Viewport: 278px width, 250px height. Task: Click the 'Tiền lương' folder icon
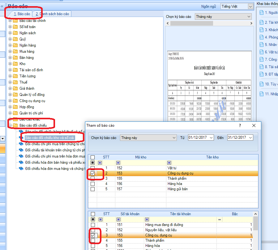[15, 76]
